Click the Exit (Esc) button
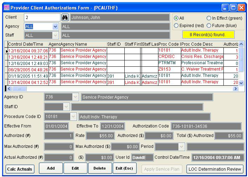The width and height of the screenshot is (248, 177). pyautogui.click(x=124, y=169)
